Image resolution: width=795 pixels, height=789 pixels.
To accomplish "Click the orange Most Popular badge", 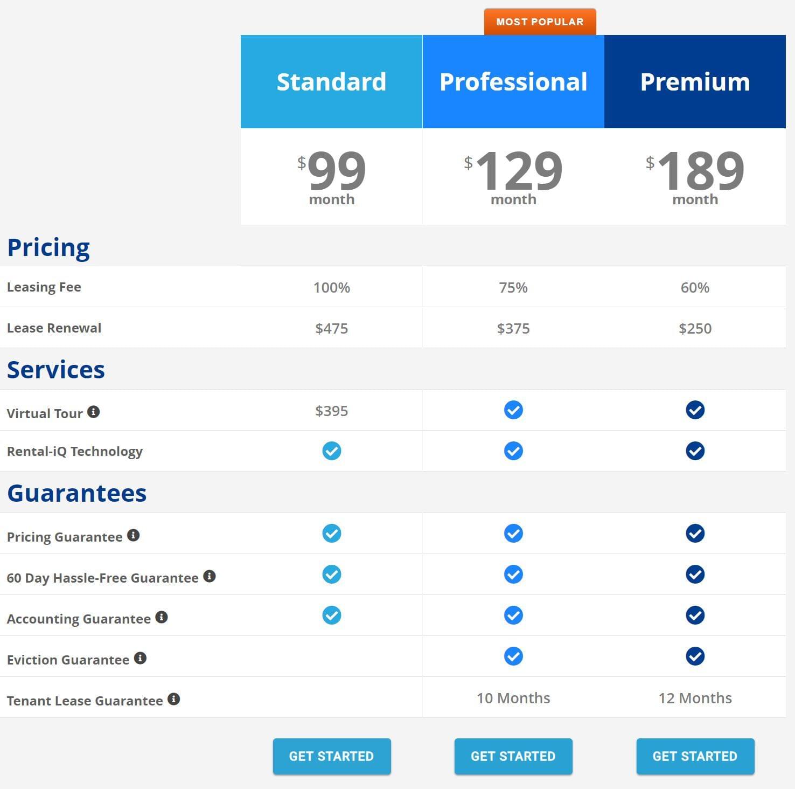I will coord(540,22).
